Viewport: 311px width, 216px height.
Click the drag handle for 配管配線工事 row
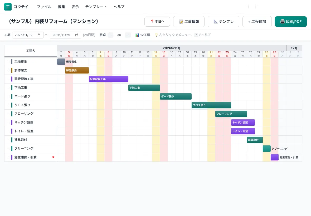[8, 79]
